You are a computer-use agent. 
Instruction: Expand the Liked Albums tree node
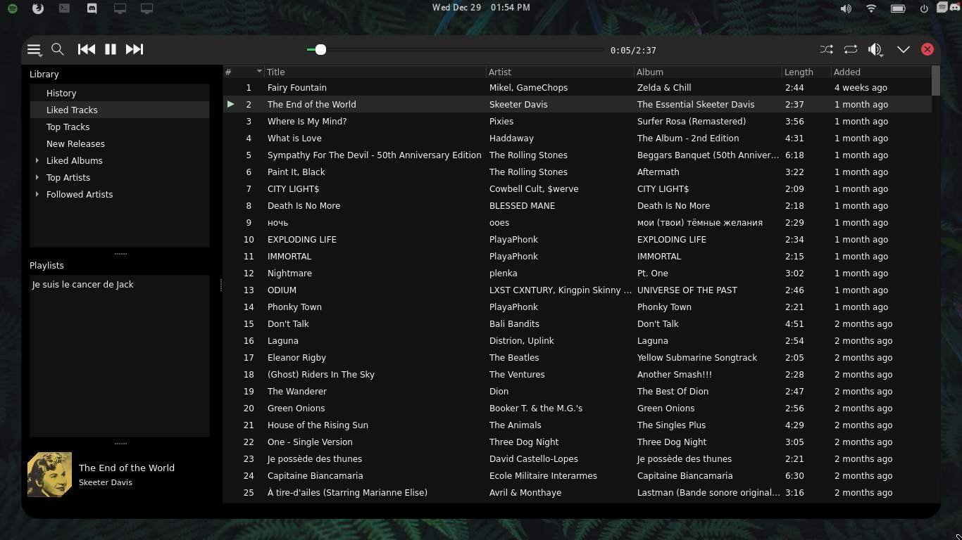tap(37, 160)
